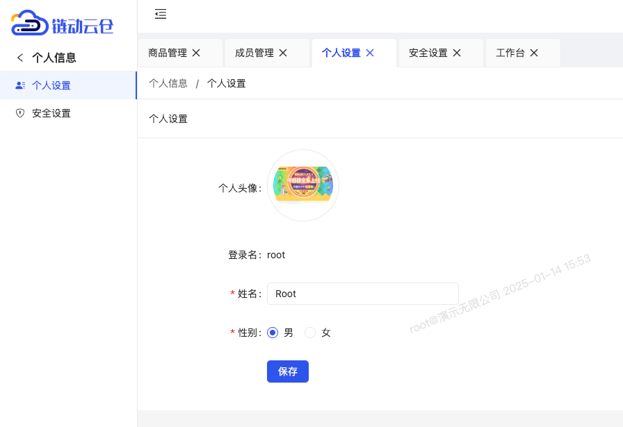Select the 女 gender radio button
This screenshot has width=623, height=427.
(310, 333)
